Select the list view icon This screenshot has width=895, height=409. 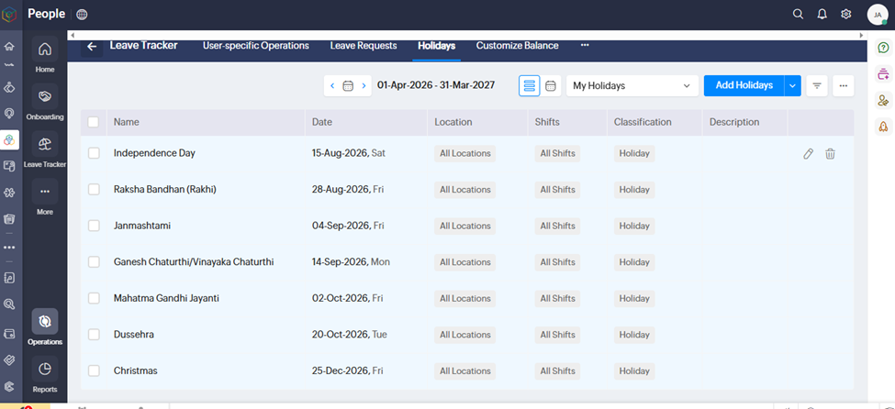click(529, 85)
